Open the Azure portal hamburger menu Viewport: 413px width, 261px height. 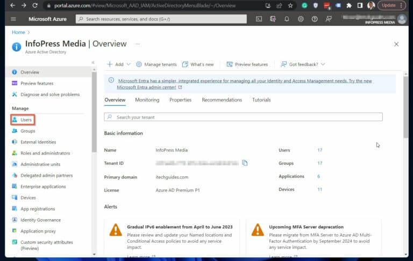coord(13,19)
